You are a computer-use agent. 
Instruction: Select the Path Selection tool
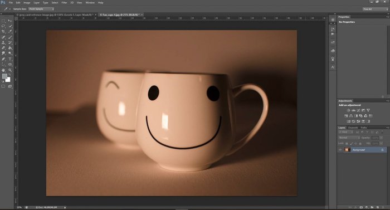(x=3, y=64)
